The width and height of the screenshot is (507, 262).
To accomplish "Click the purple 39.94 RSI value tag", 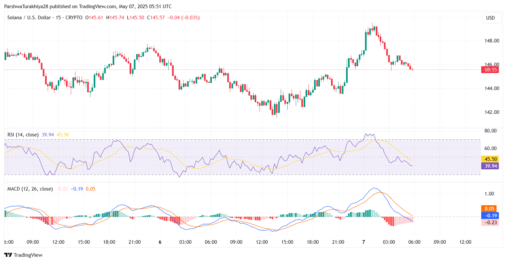I will [491, 166].
